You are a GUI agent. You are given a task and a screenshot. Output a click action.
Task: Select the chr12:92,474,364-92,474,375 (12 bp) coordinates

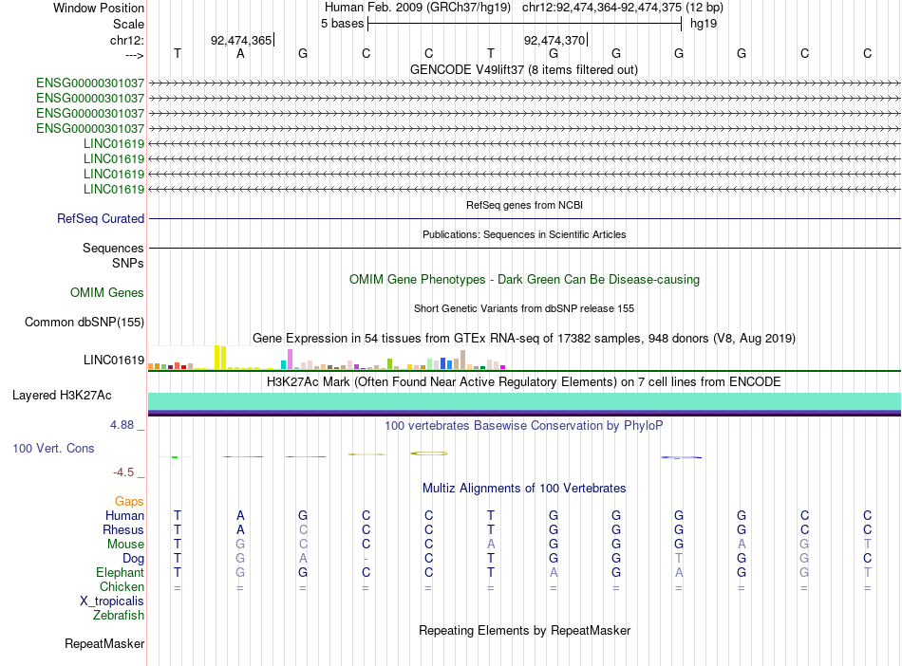click(x=623, y=8)
